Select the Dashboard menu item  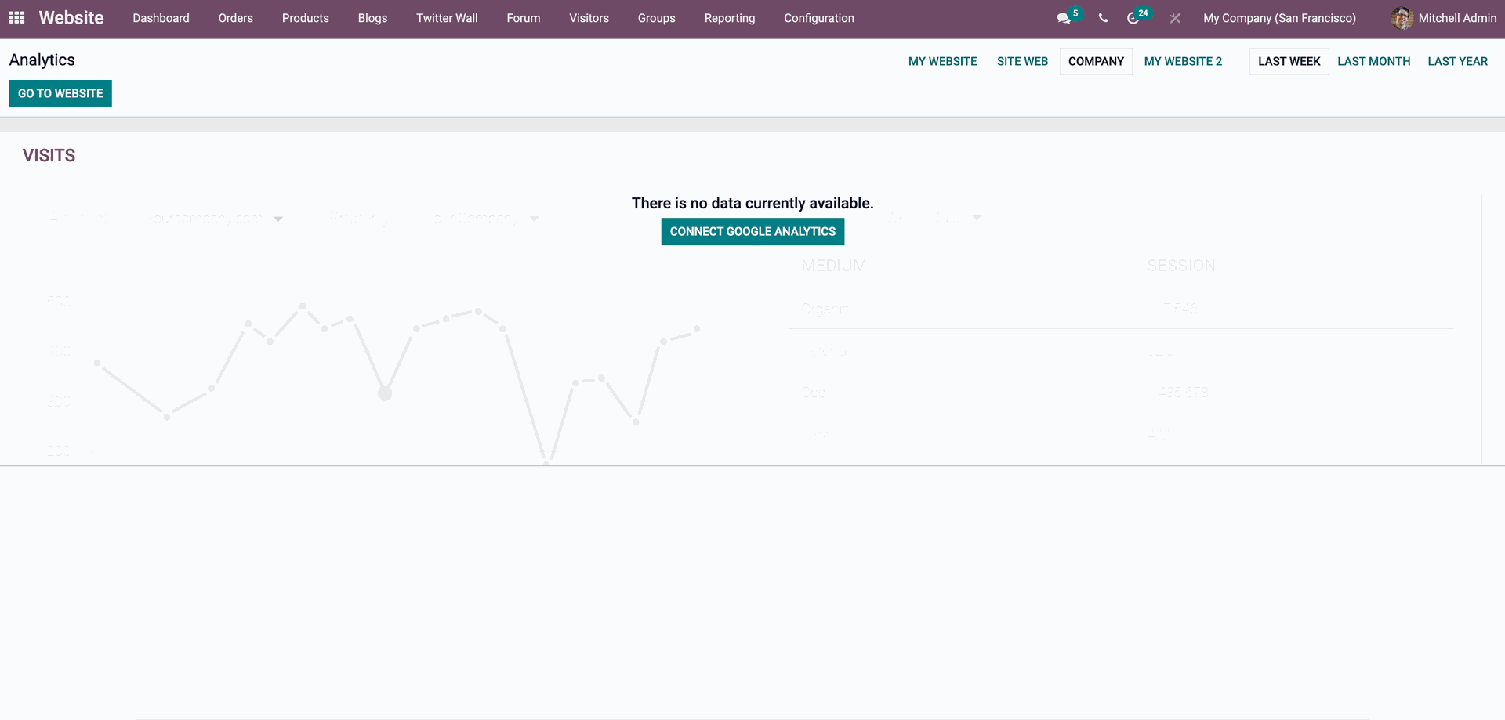(161, 18)
